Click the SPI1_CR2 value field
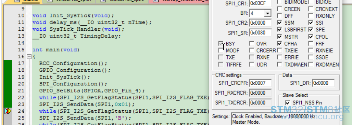Viewport: 352px width, 125px height. (261, 23)
